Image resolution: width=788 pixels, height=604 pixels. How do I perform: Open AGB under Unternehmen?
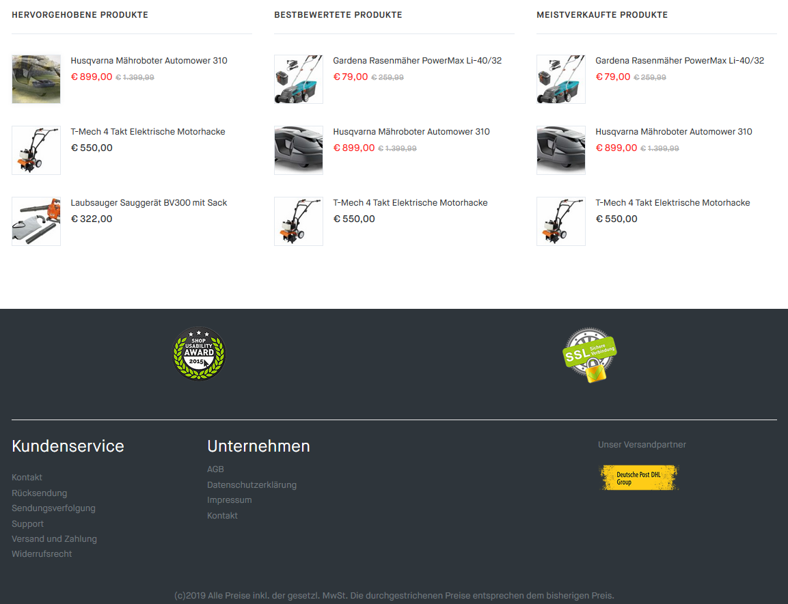click(215, 469)
